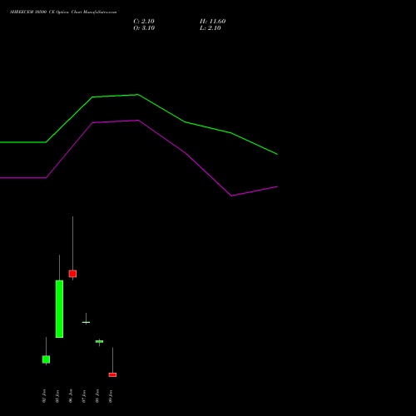
Task: Click the '08 Jan' date axis label
Action: pos(97,396)
